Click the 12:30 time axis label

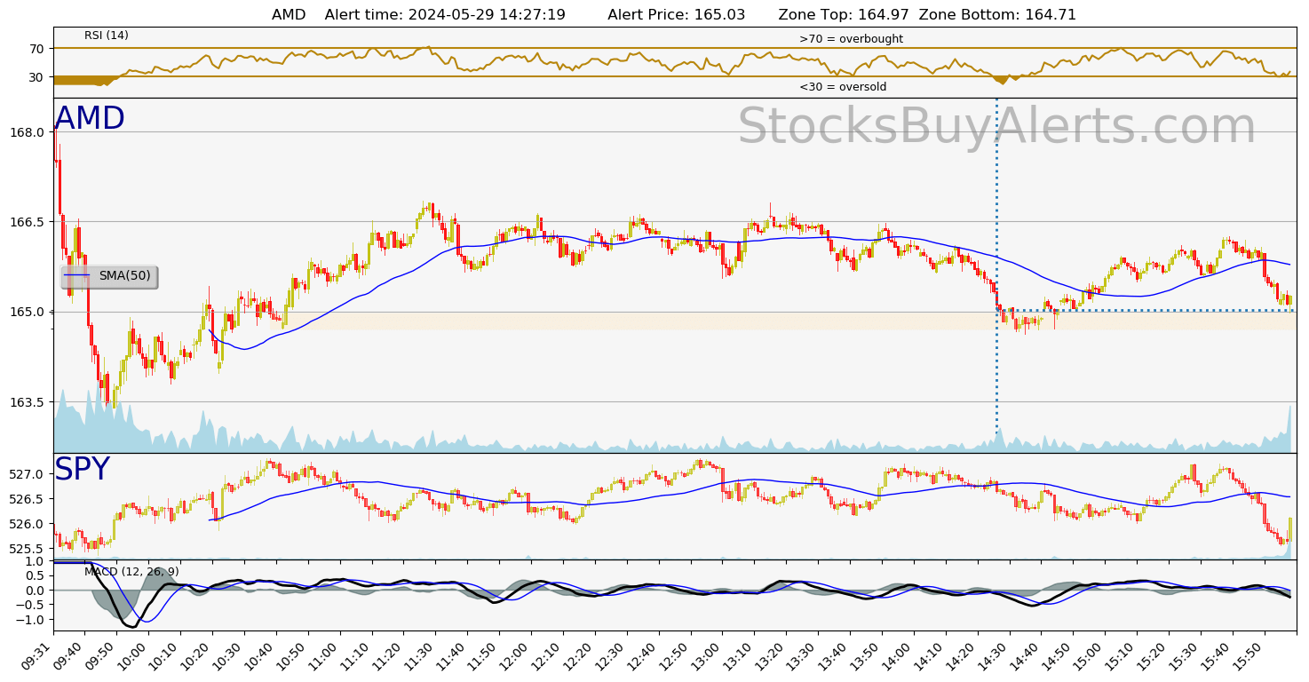611,655
